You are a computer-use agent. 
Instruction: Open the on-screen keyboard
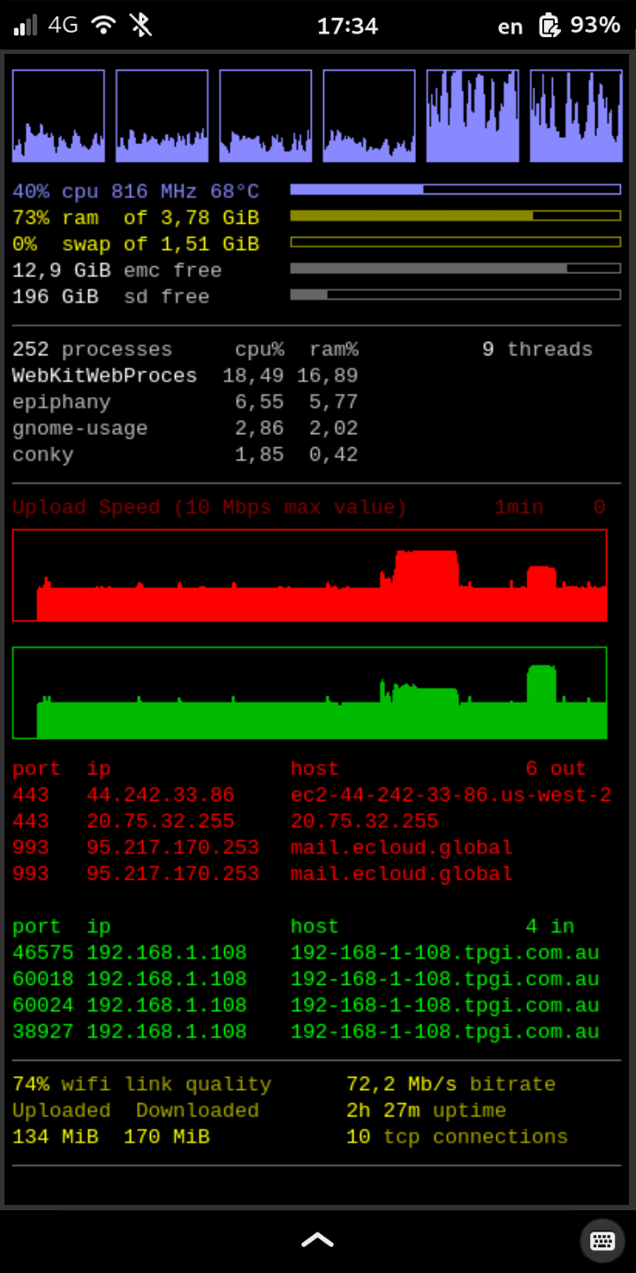(x=602, y=1240)
